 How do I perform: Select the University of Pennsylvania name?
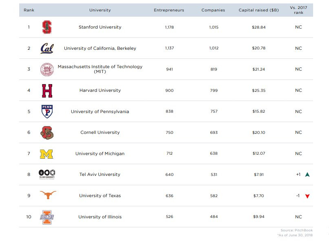tap(100, 111)
